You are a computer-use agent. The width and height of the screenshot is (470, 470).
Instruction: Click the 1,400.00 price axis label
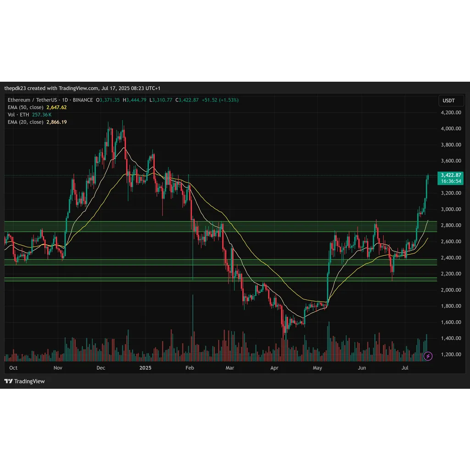(451, 338)
